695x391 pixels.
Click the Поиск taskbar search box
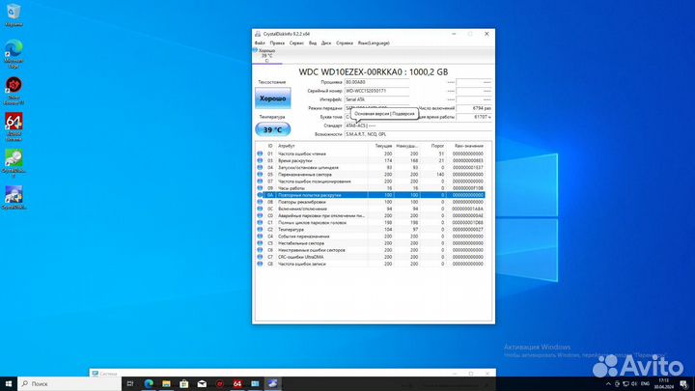pos(69,383)
